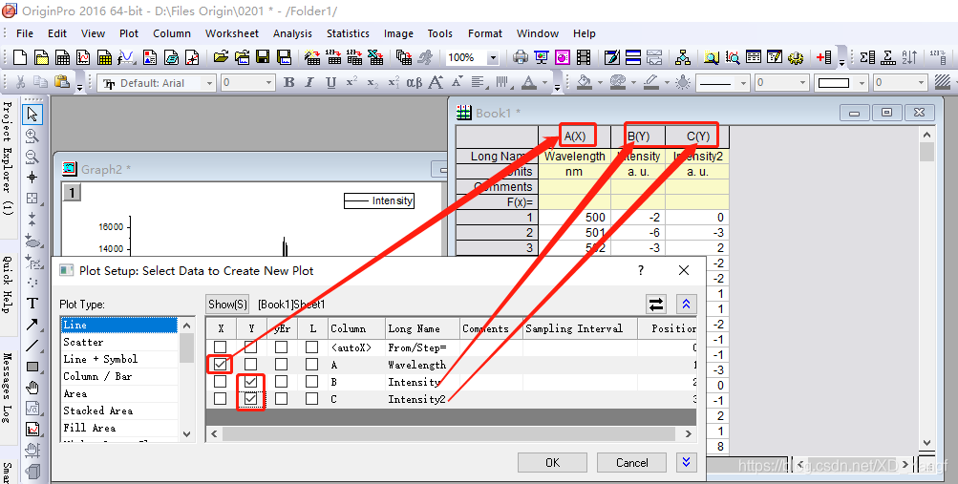Open the Format menu
Image resolution: width=958 pixels, height=484 pixels.
click(485, 33)
